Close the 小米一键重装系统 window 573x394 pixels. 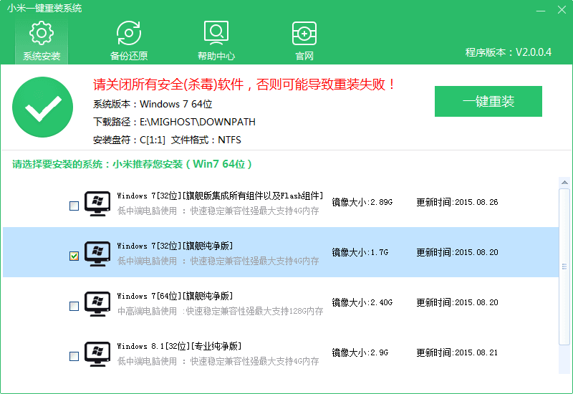tap(562, 10)
